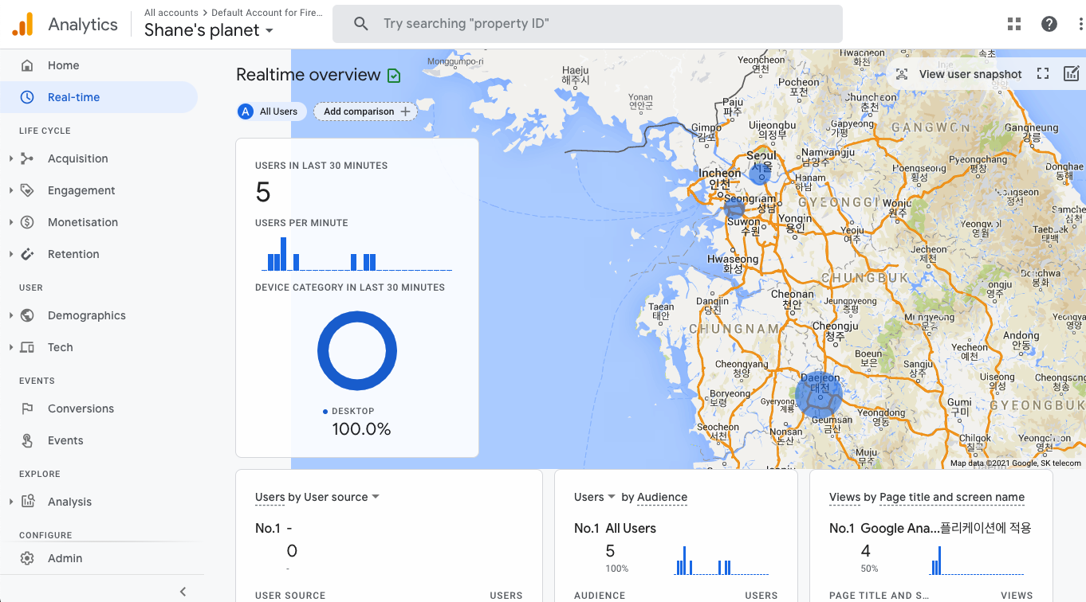Select Real-time in the sidebar
The height and width of the screenshot is (602, 1086).
coord(73,97)
